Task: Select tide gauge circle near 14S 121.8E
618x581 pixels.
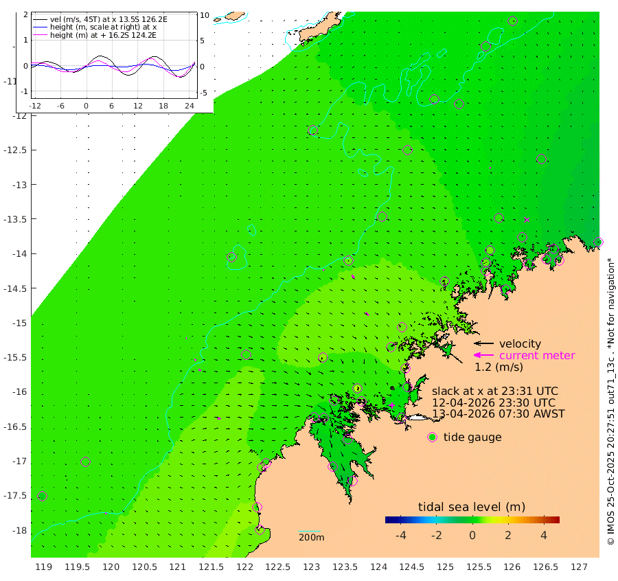Action: coord(232,258)
